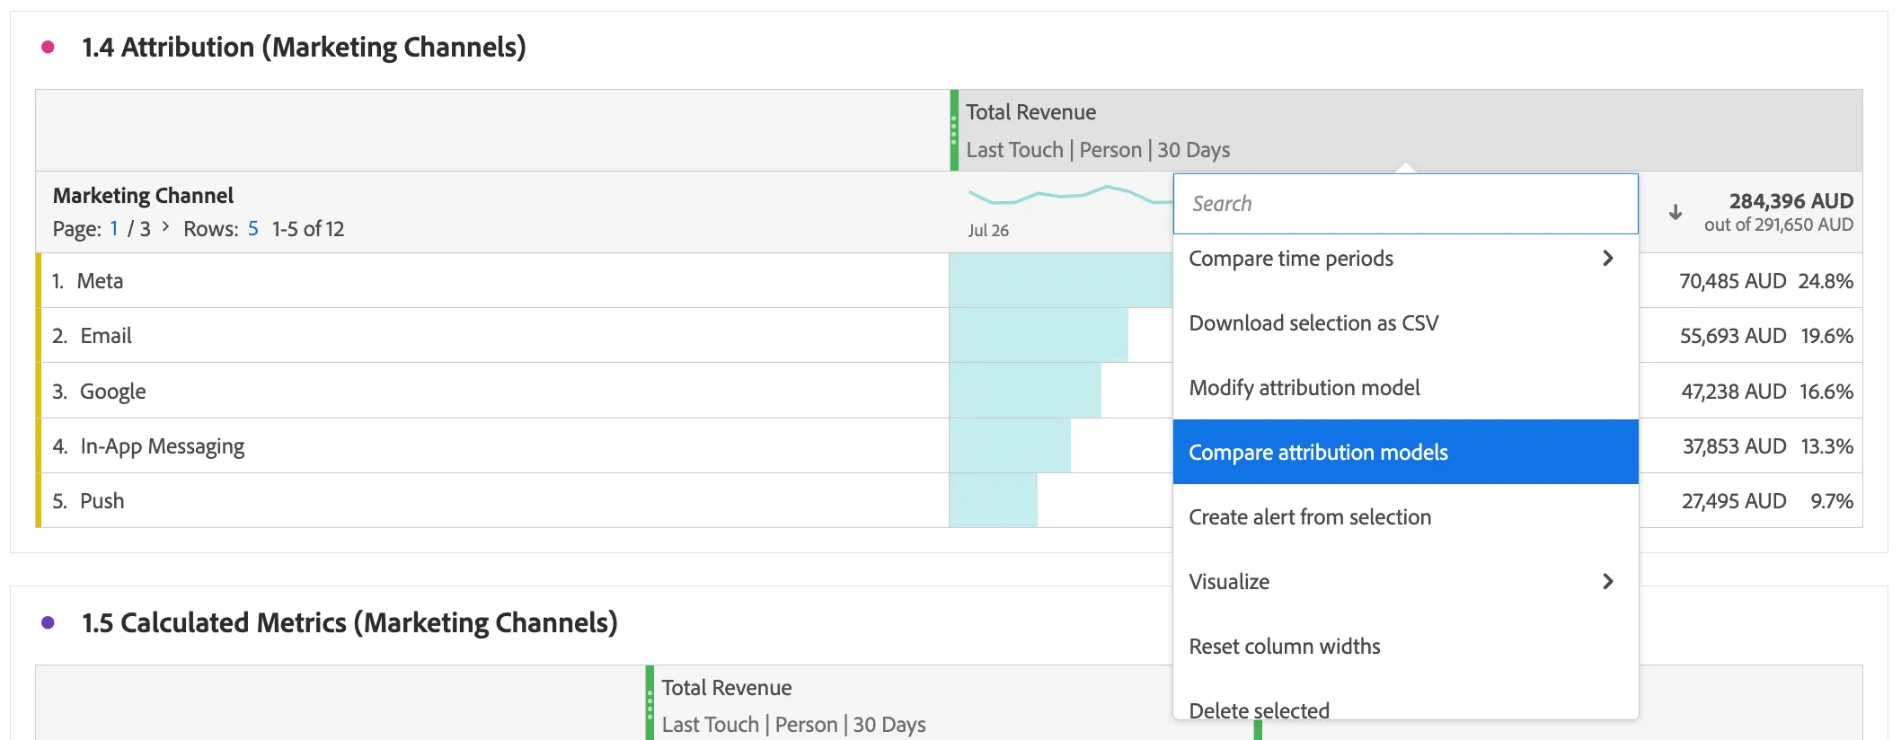
Task: Select the Email row
Action: click(x=492, y=336)
